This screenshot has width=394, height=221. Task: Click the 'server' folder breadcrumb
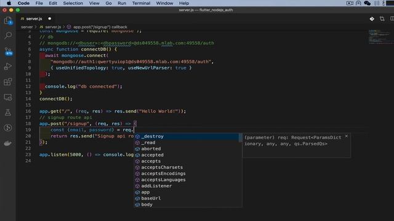tap(27, 27)
